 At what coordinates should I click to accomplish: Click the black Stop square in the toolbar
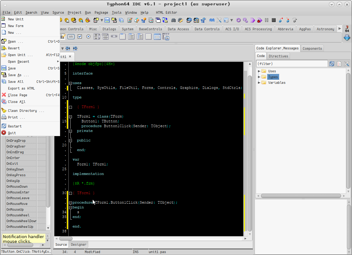coord(273,20)
